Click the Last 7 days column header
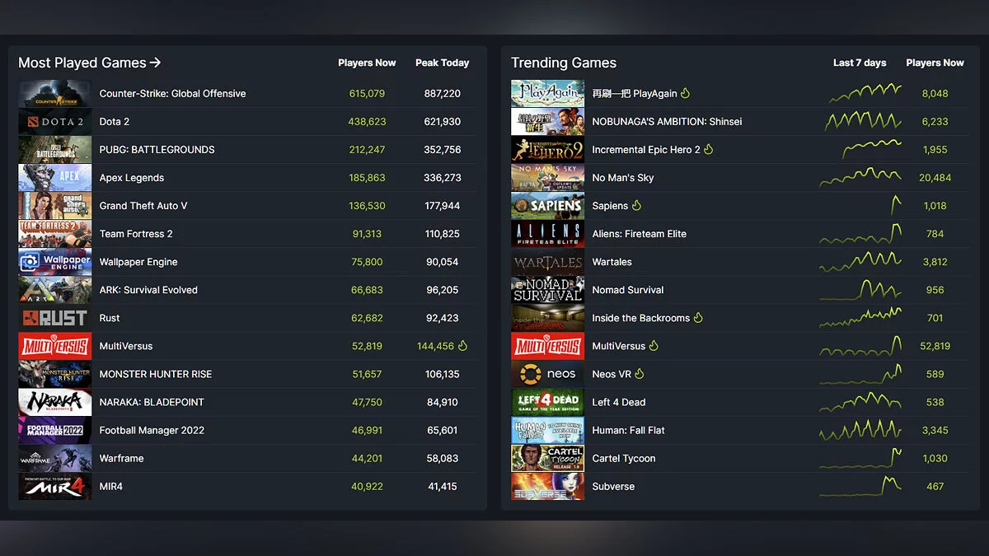Screen dimensions: 989x556 click(860, 63)
